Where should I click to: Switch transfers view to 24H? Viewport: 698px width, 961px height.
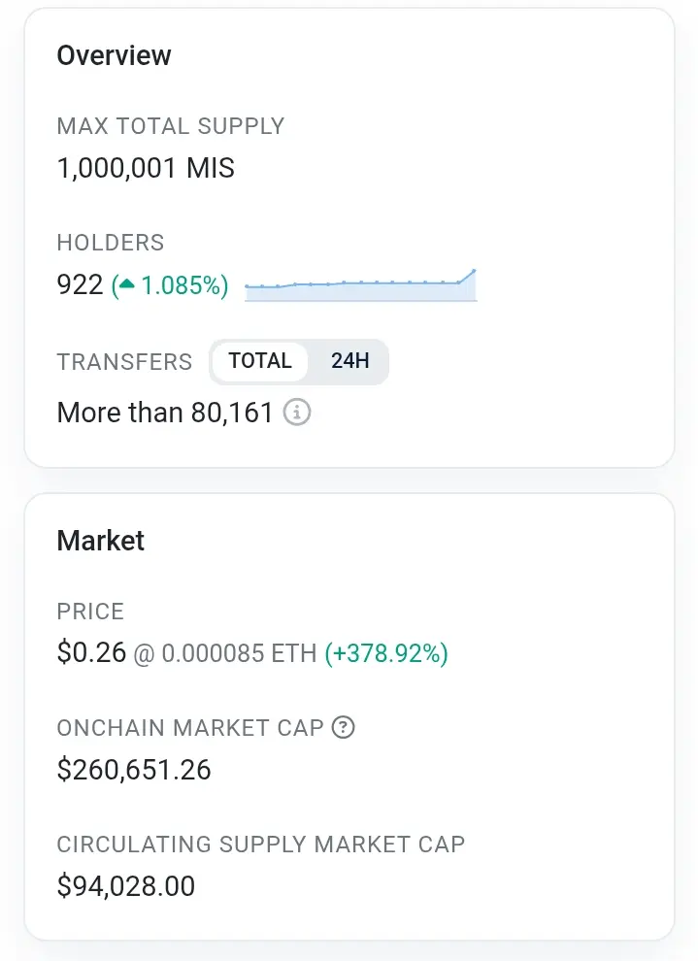[349, 361]
